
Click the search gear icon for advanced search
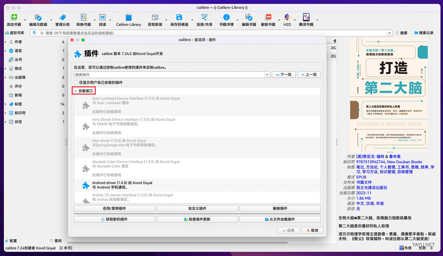coord(42,33)
